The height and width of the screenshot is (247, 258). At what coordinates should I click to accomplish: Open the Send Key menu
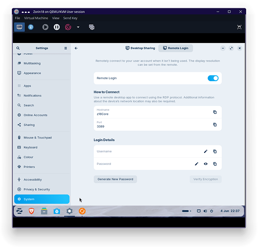pyautogui.click(x=70, y=18)
